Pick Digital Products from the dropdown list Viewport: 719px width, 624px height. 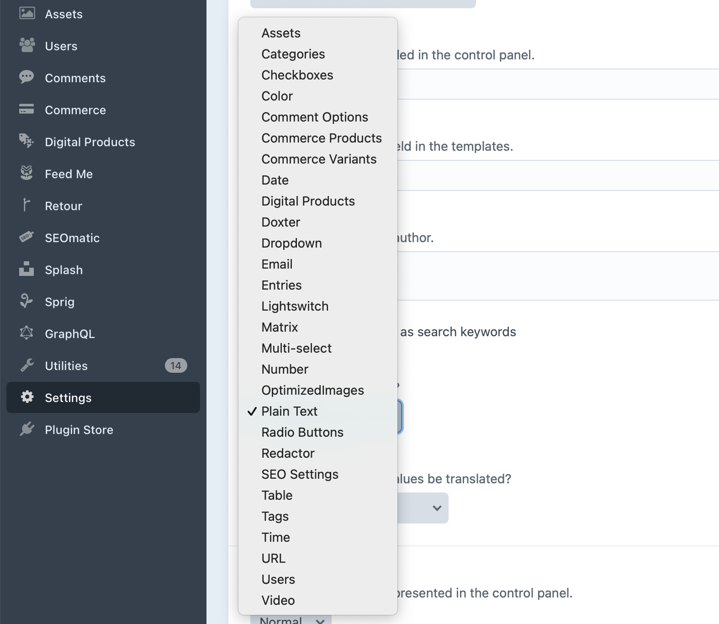pos(318,201)
